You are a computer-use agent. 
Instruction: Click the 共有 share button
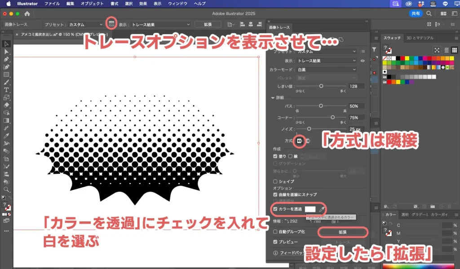tap(416, 14)
